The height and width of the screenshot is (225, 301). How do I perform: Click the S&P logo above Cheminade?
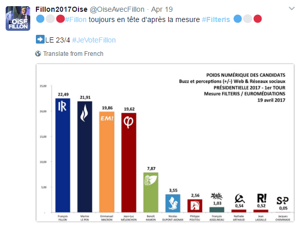283,201
